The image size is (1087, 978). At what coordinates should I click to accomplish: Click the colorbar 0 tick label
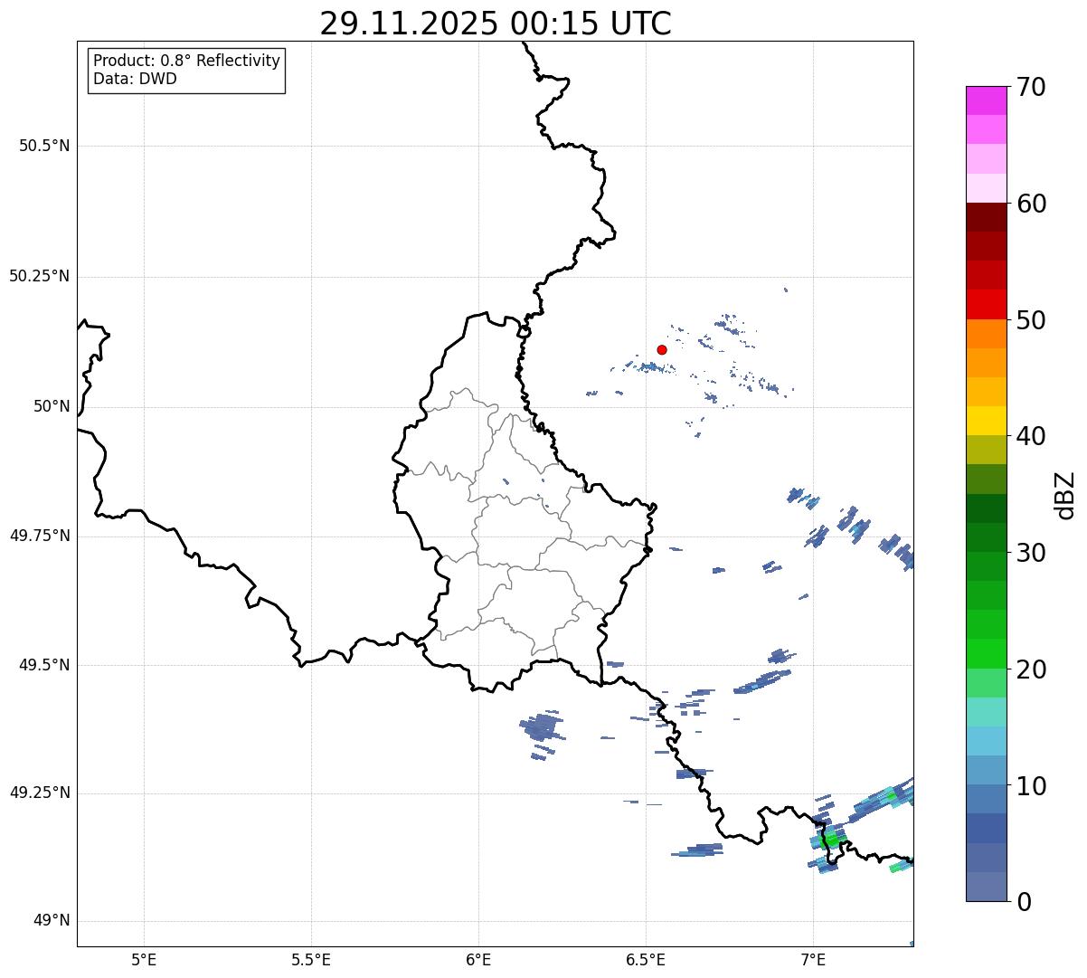pyautogui.click(x=1024, y=902)
